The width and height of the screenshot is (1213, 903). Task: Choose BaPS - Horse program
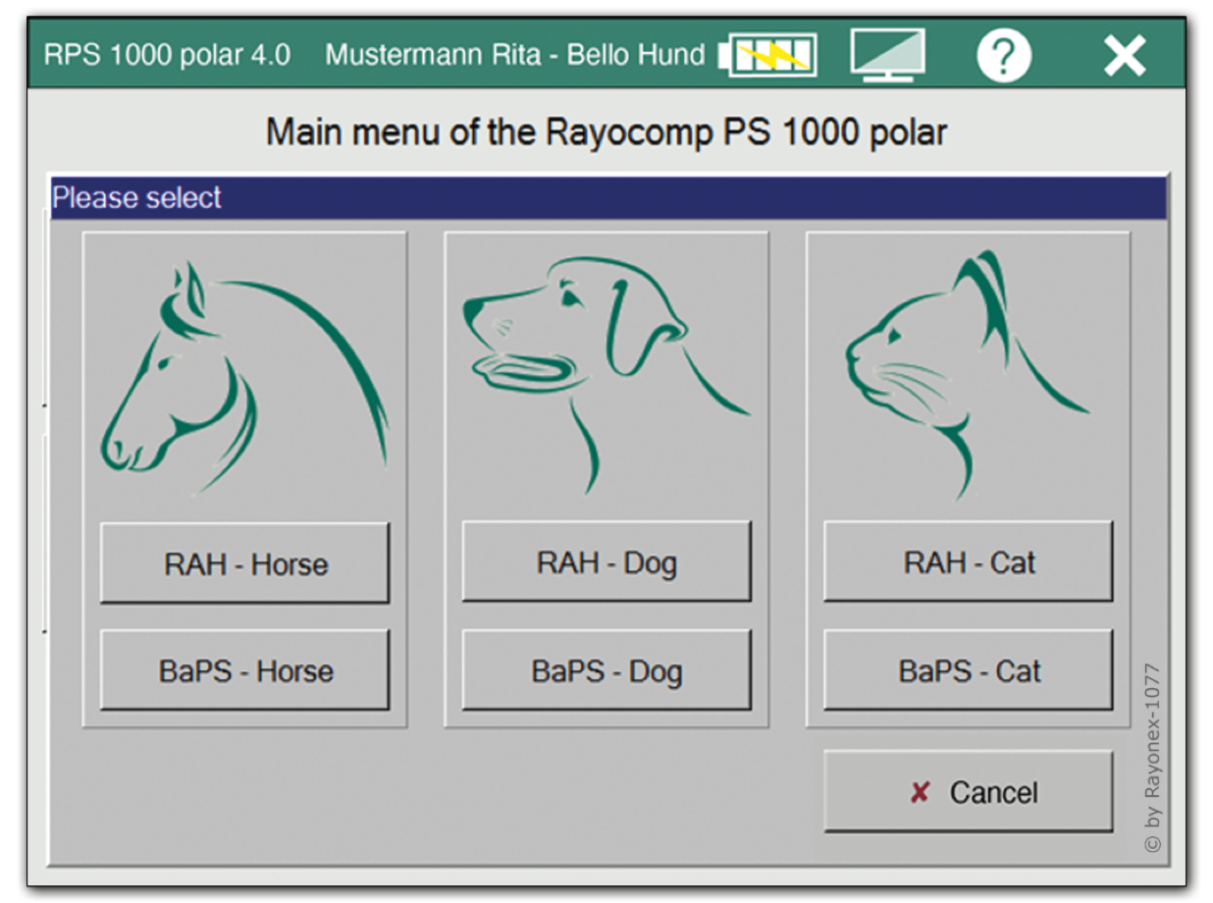pyautogui.click(x=244, y=670)
